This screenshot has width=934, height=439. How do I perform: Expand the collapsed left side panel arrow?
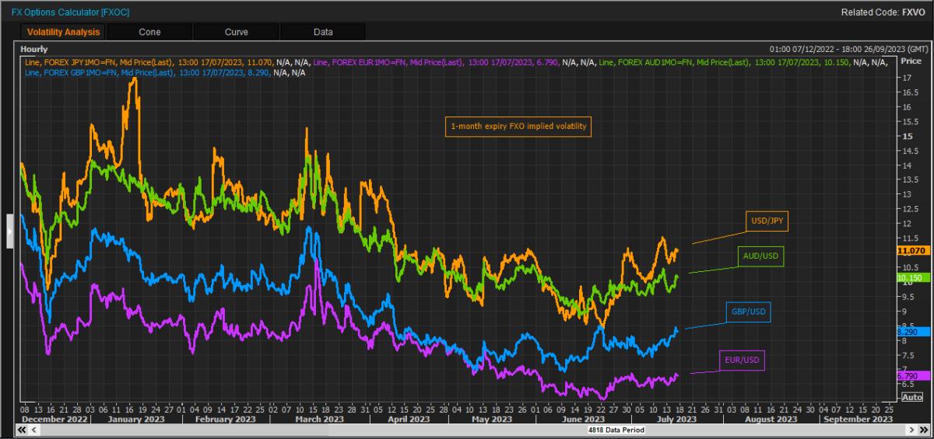pyautogui.click(x=10, y=231)
